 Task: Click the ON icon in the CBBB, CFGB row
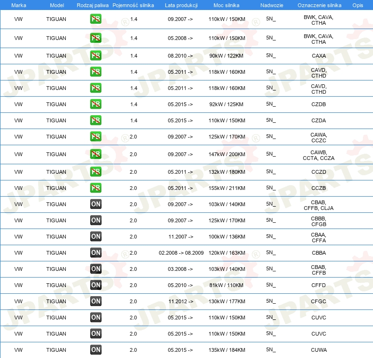coord(95,220)
